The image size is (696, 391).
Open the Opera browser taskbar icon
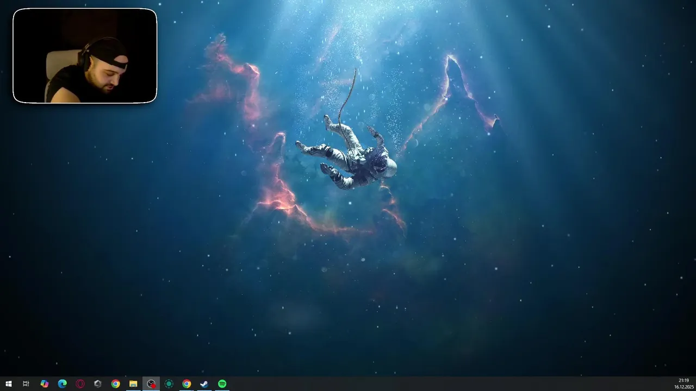coord(80,384)
